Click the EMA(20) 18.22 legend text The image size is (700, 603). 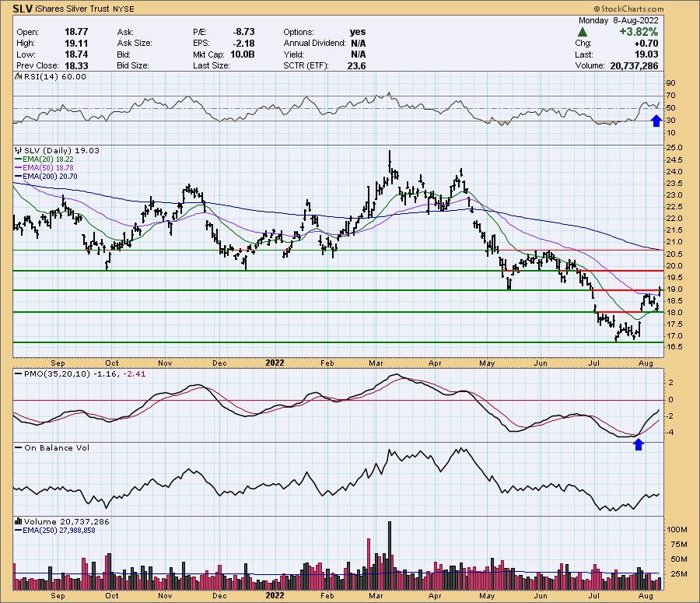[49, 160]
